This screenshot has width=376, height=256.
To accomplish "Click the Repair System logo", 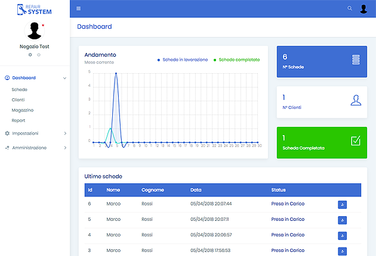I will click(35, 9).
